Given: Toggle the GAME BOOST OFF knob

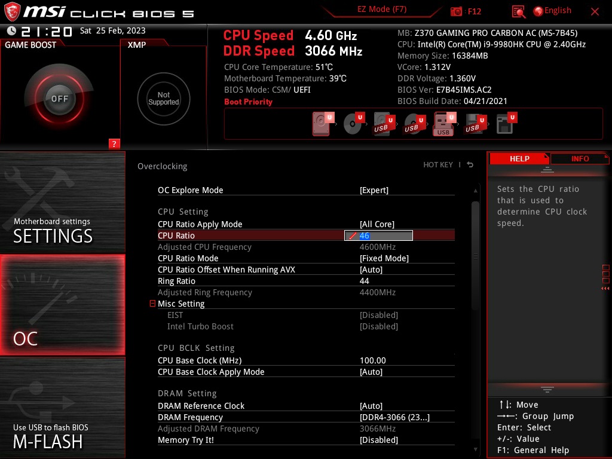Looking at the screenshot, I should click(59, 99).
